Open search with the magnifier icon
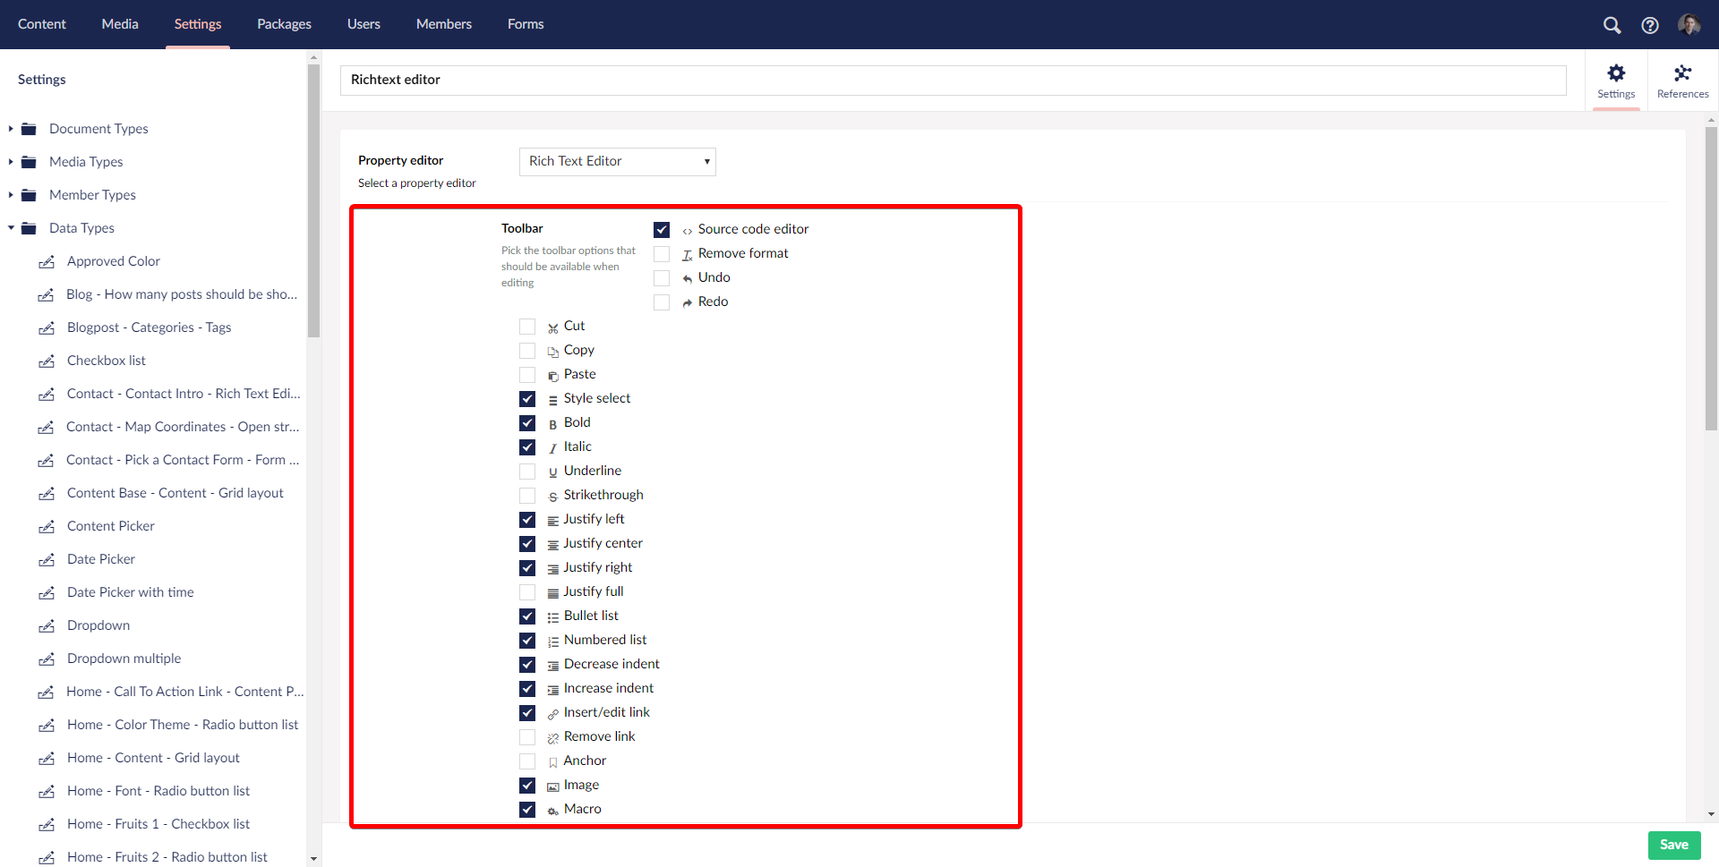The height and width of the screenshot is (867, 1719). (x=1612, y=25)
